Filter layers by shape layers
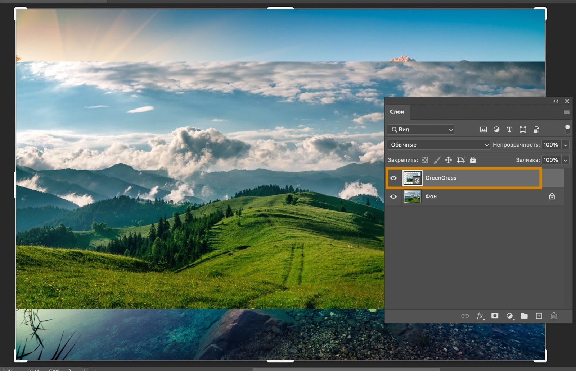Viewport: 576px width, 371px height. click(523, 129)
